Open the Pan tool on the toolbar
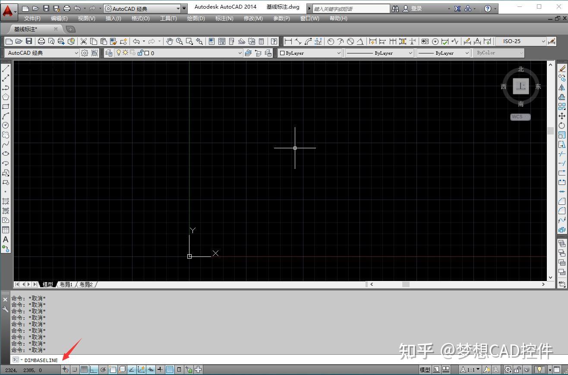Image resolution: width=568 pixels, height=375 pixels. (x=170, y=41)
